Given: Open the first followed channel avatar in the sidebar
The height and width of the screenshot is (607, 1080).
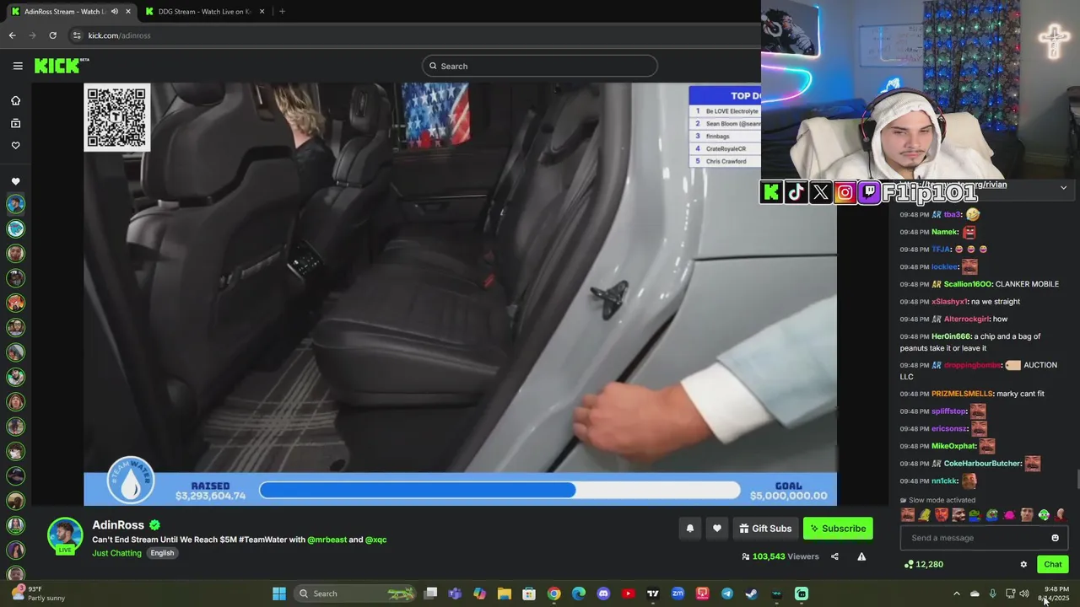Looking at the screenshot, I should (x=15, y=204).
